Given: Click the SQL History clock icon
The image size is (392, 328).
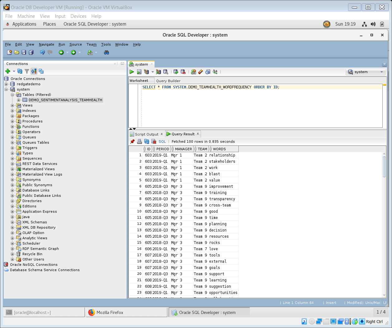Looking at the screenshot, I should click(208, 72).
